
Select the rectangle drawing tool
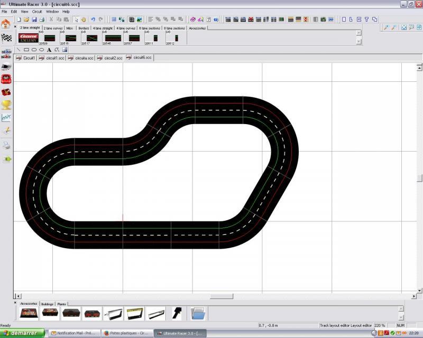pyautogui.click(x=26, y=50)
